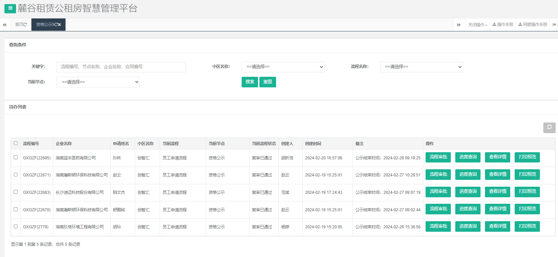This screenshot has width=558, height=257.
Task: Download the 操作手册 manual
Action: [503, 25]
